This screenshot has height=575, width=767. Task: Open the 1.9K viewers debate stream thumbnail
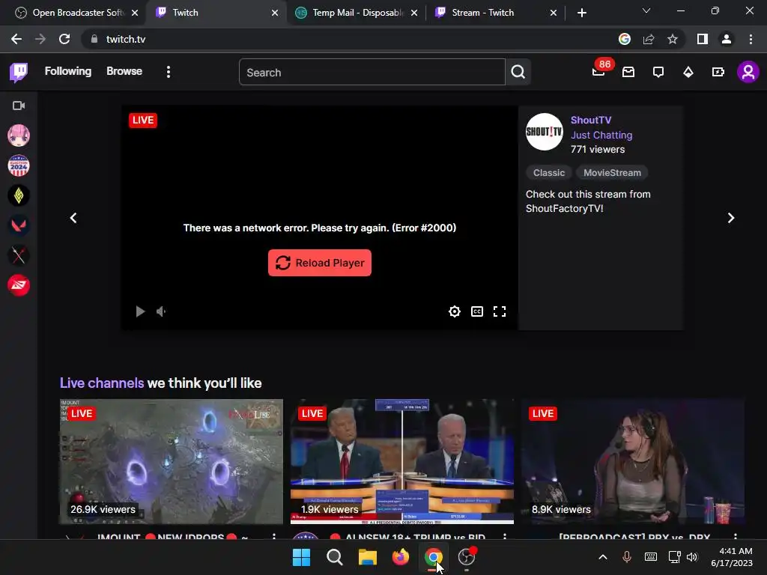click(402, 461)
